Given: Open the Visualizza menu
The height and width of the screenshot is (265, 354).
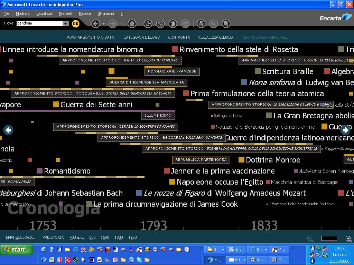Looking at the screenshot, I should (x=44, y=13).
